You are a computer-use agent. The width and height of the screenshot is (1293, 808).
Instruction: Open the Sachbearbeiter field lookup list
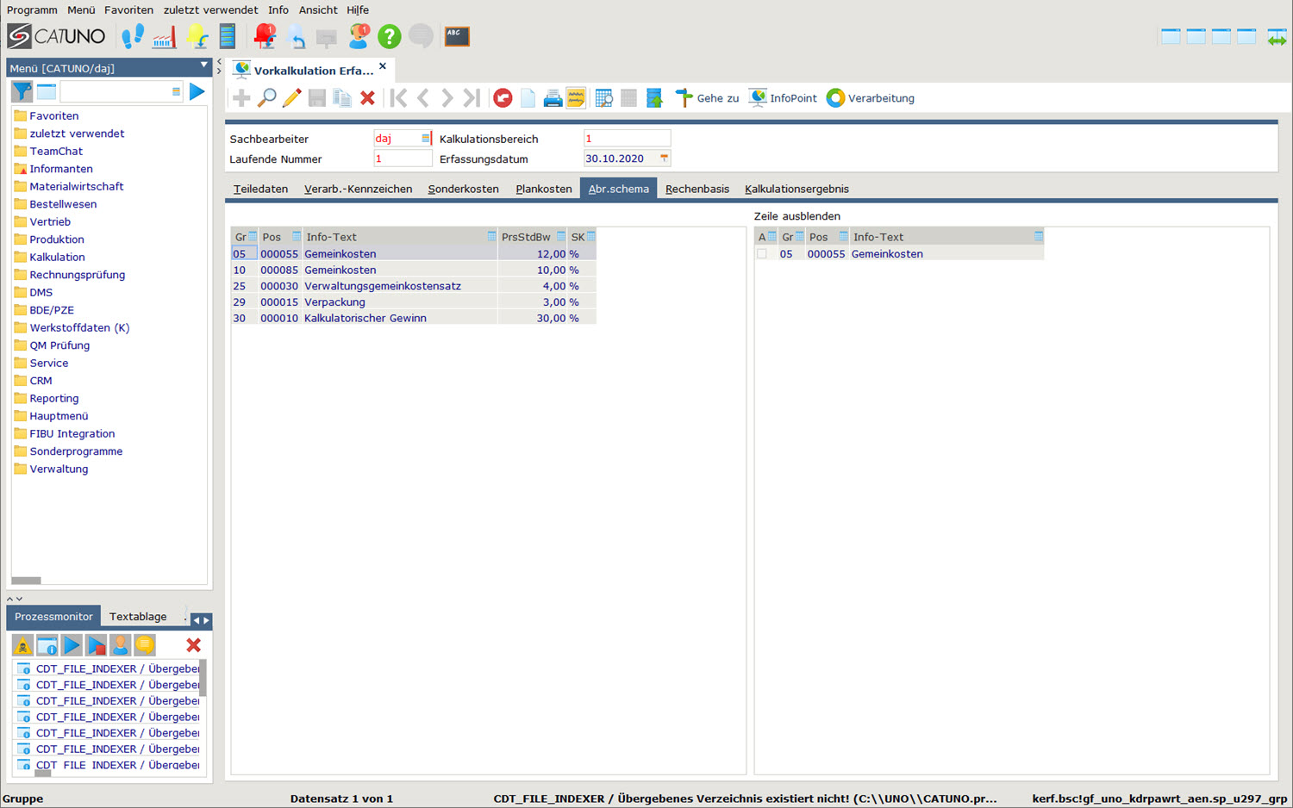pos(425,139)
